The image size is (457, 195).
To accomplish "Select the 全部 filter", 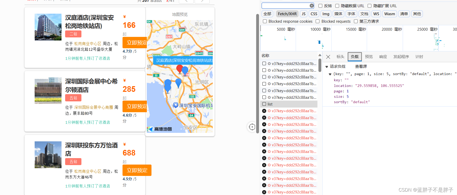I will click(x=268, y=14).
